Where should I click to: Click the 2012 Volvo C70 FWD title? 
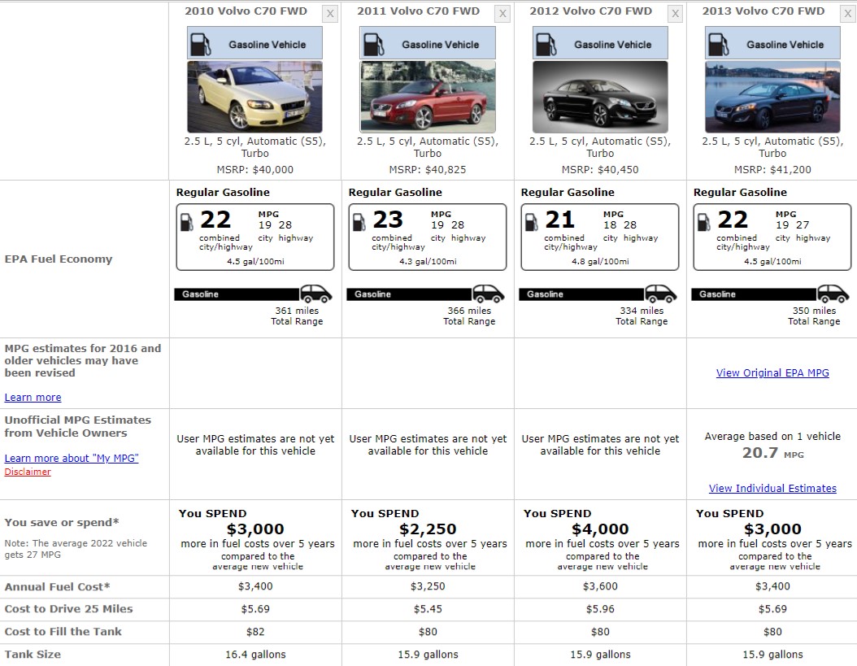coord(591,11)
